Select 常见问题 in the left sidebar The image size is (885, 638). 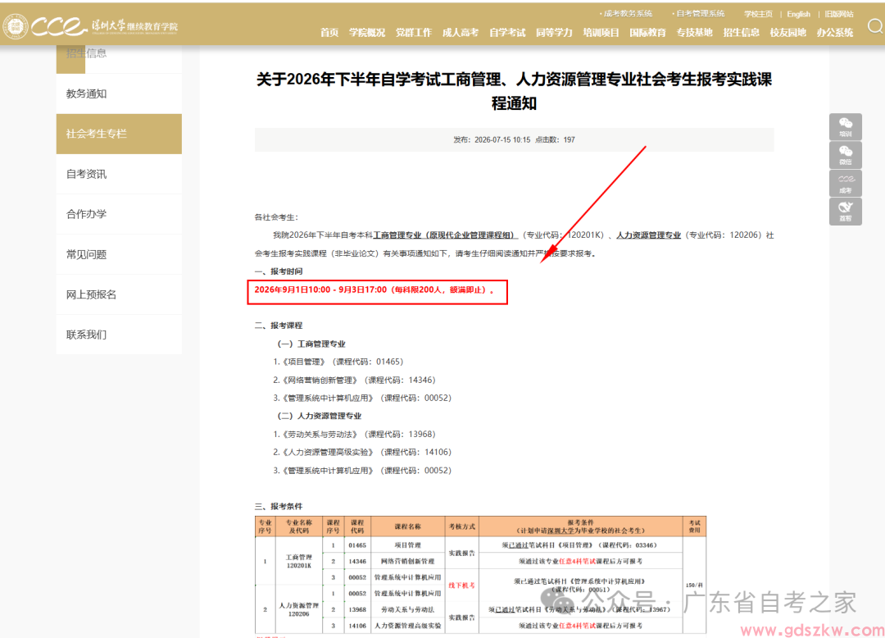[119, 255]
